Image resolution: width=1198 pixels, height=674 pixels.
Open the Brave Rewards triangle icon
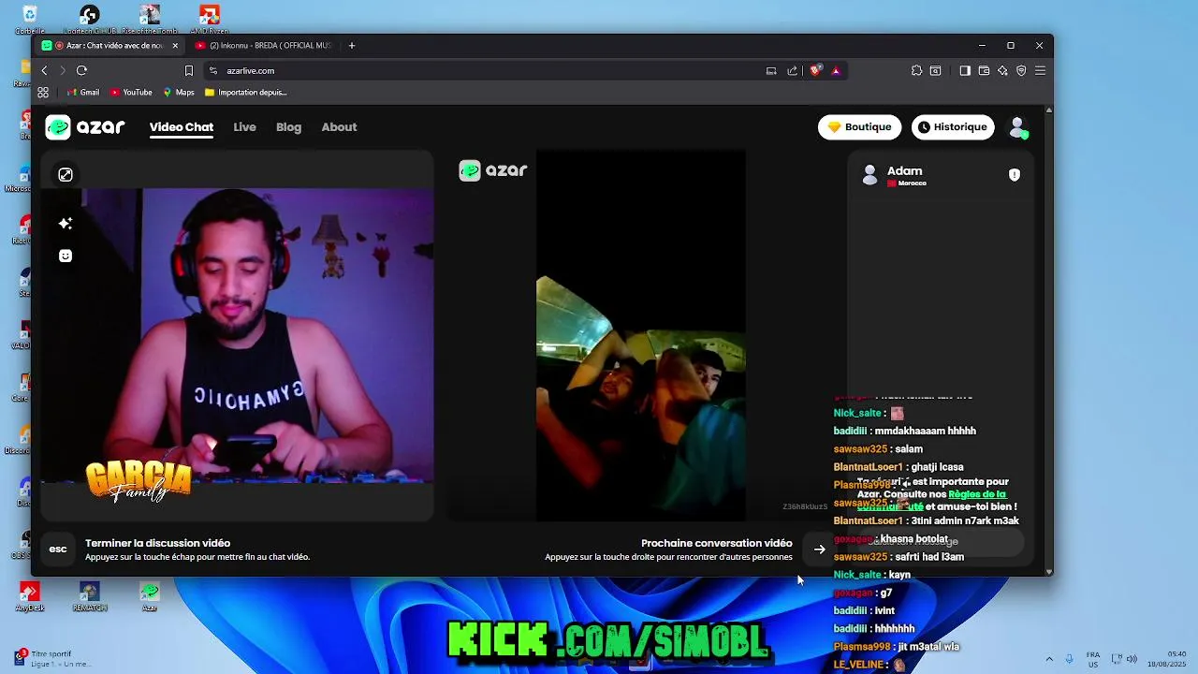pos(836,70)
